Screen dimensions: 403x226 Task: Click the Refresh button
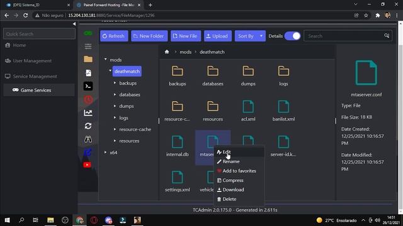[113, 36]
